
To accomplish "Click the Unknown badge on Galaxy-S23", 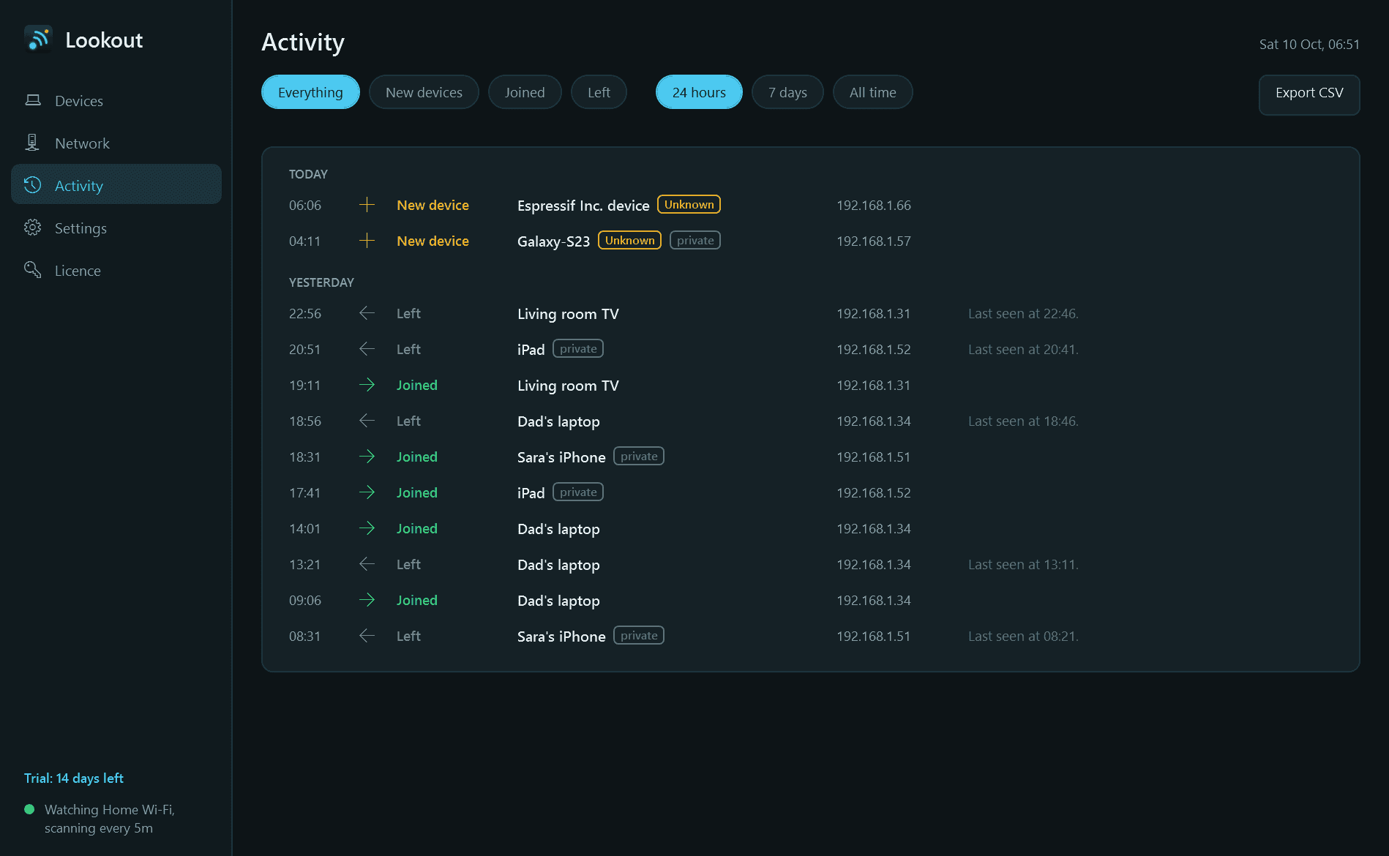I will click(629, 240).
